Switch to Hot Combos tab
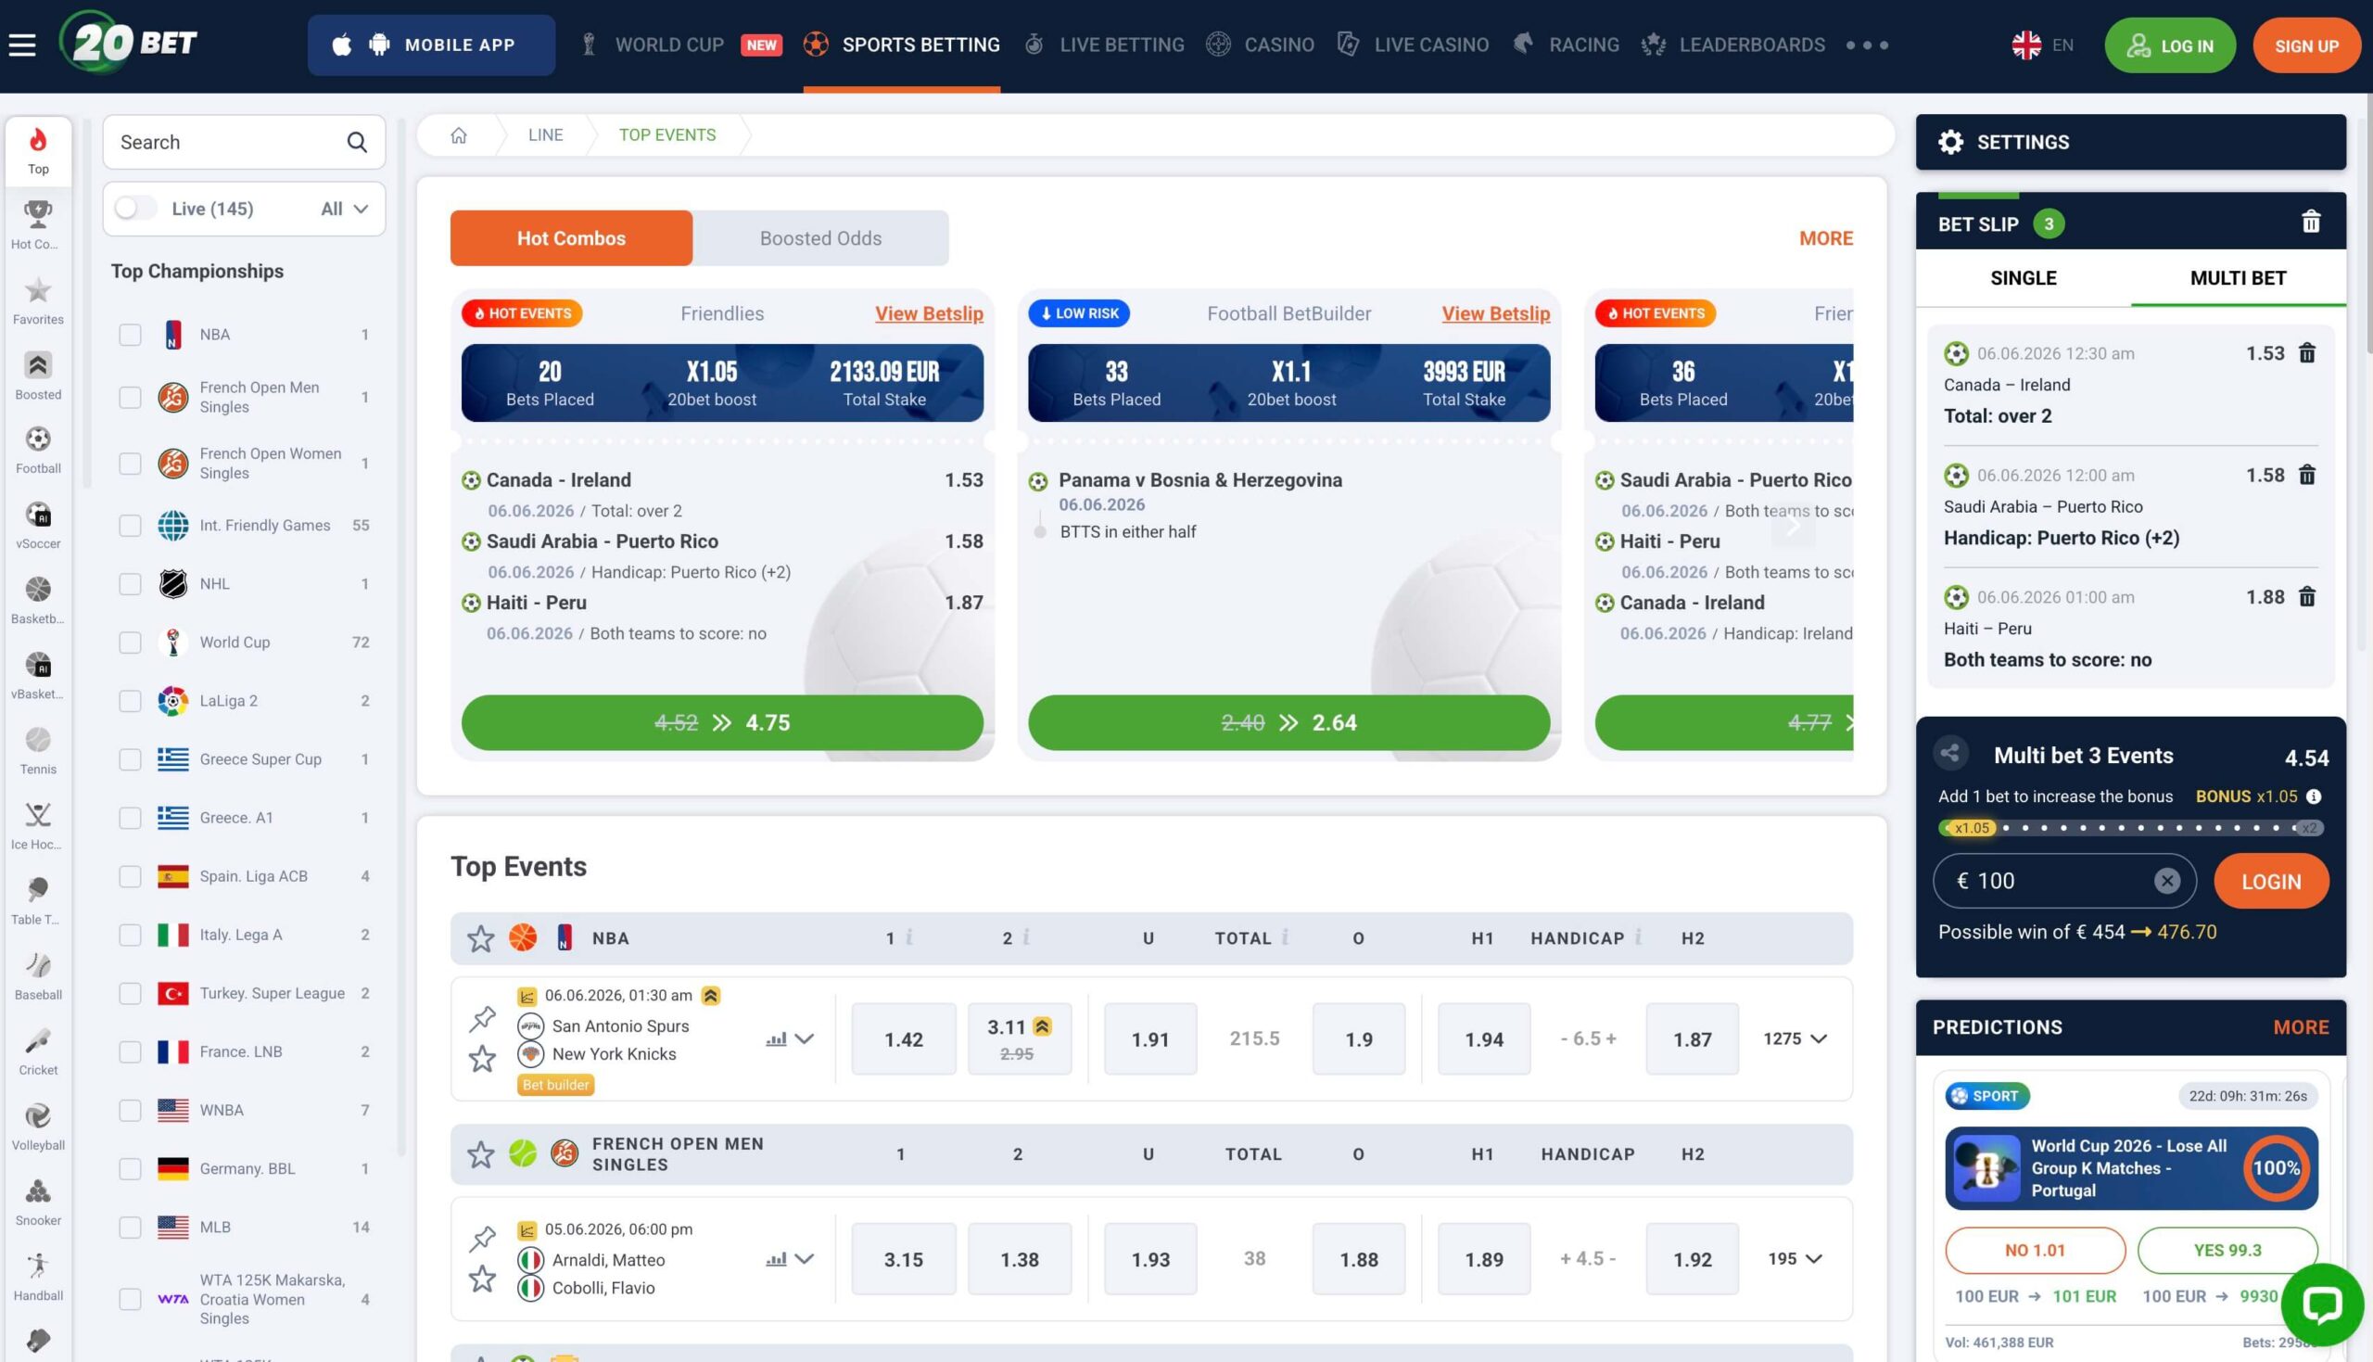Image resolution: width=2373 pixels, height=1362 pixels. click(x=571, y=237)
